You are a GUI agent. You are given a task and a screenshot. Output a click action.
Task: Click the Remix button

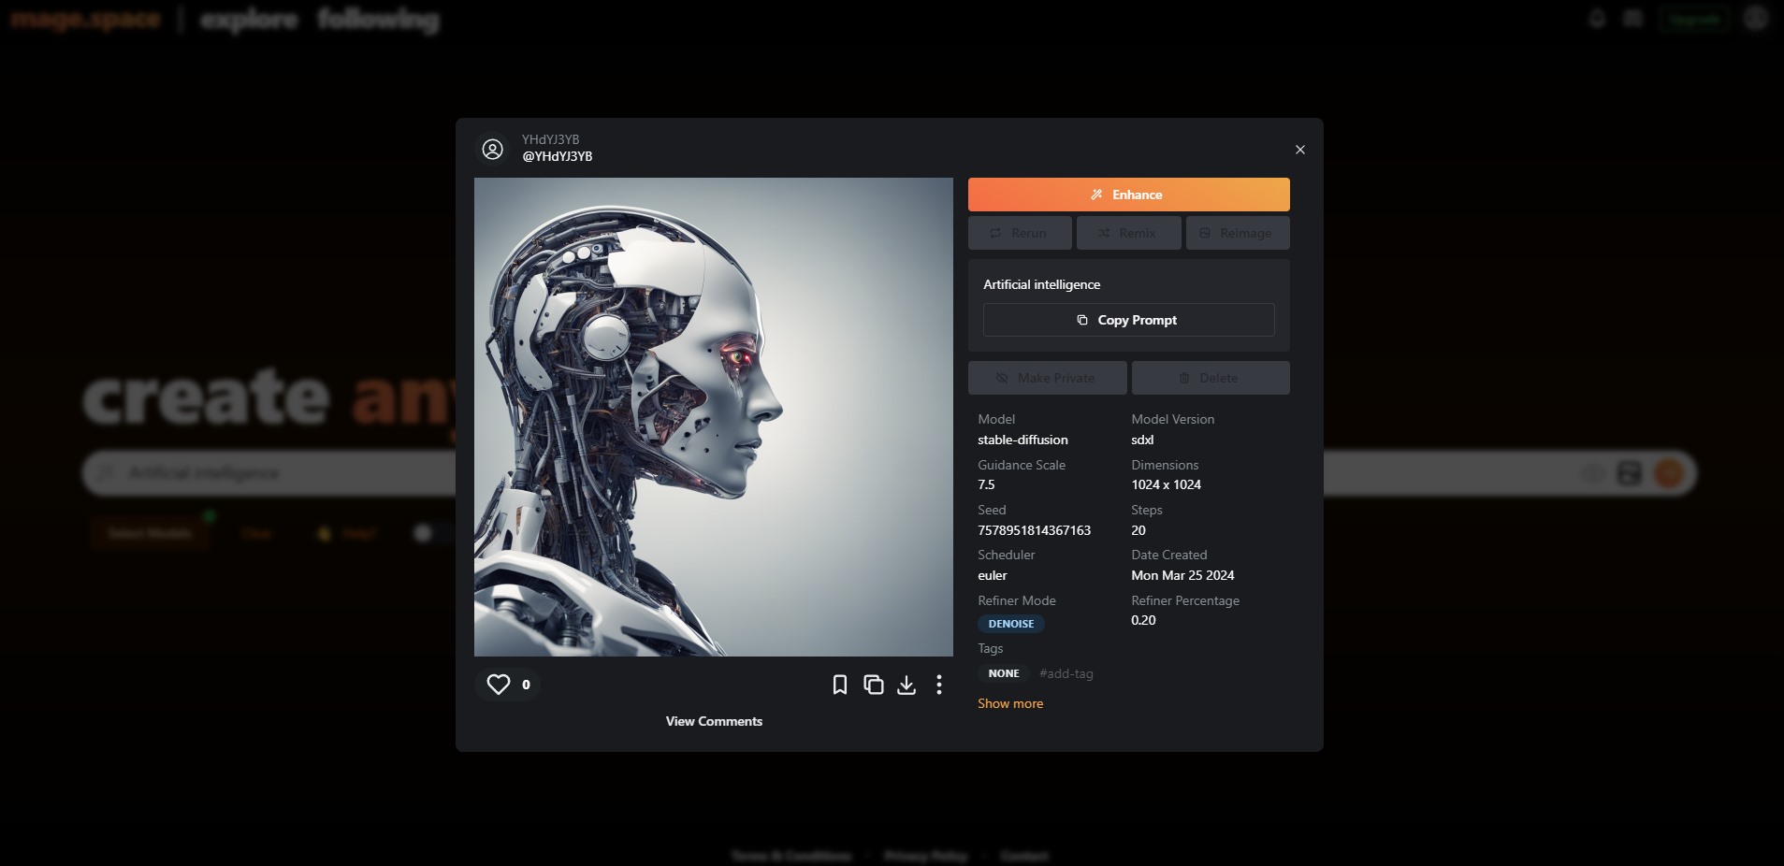pos(1128,233)
